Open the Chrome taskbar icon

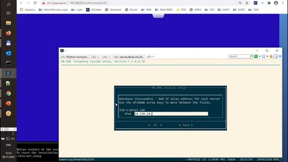tap(8, 93)
